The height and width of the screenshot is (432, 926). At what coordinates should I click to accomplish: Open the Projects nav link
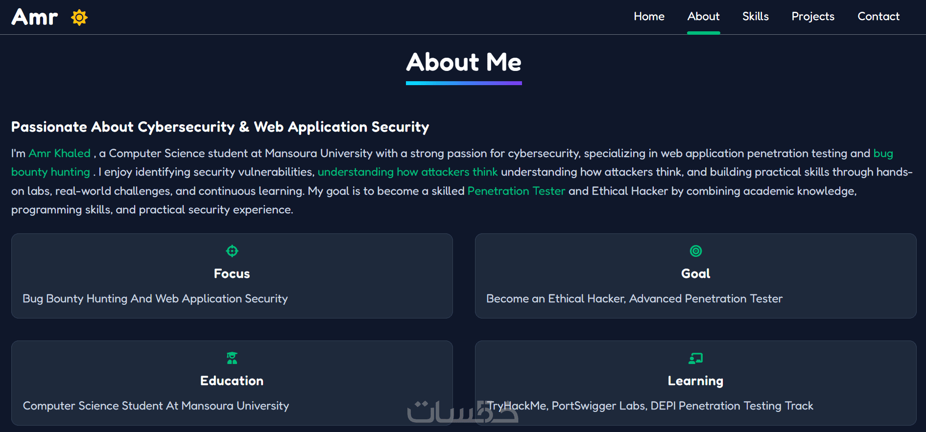[813, 17]
